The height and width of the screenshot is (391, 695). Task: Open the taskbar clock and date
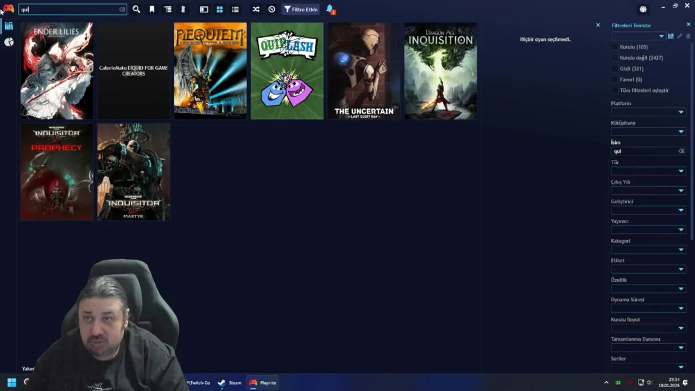(x=669, y=382)
